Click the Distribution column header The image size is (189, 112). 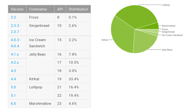78,9
